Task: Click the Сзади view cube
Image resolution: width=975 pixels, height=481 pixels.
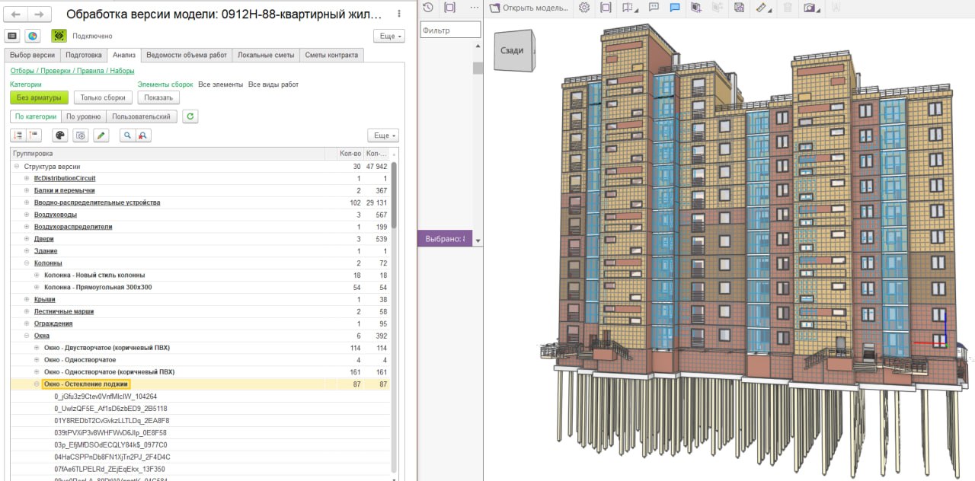Action: (513, 50)
